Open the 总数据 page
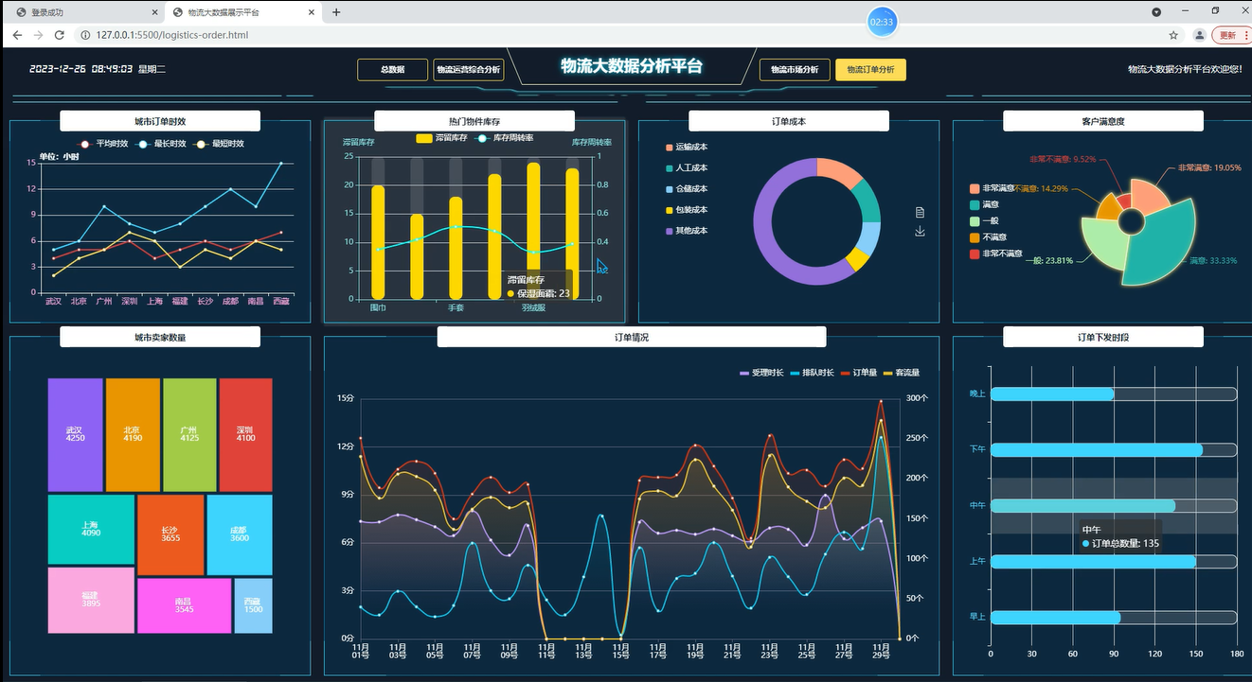 (393, 70)
